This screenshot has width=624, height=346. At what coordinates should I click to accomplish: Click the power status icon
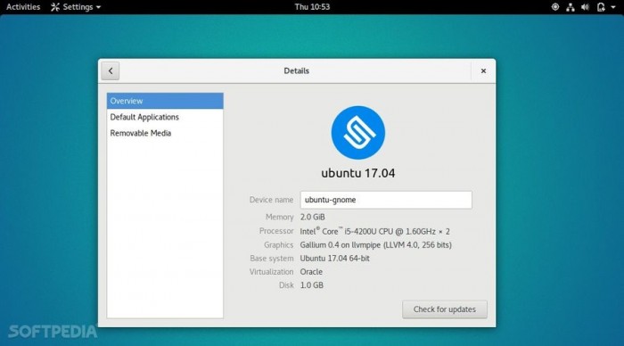pyautogui.click(x=601, y=7)
